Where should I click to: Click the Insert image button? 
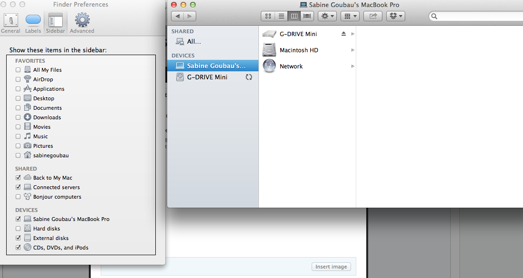tap(331, 267)
